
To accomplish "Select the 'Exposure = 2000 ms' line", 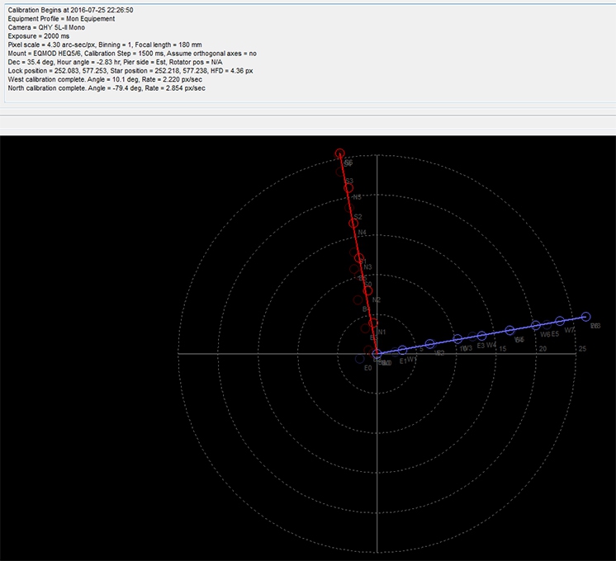I will [39, 36].
